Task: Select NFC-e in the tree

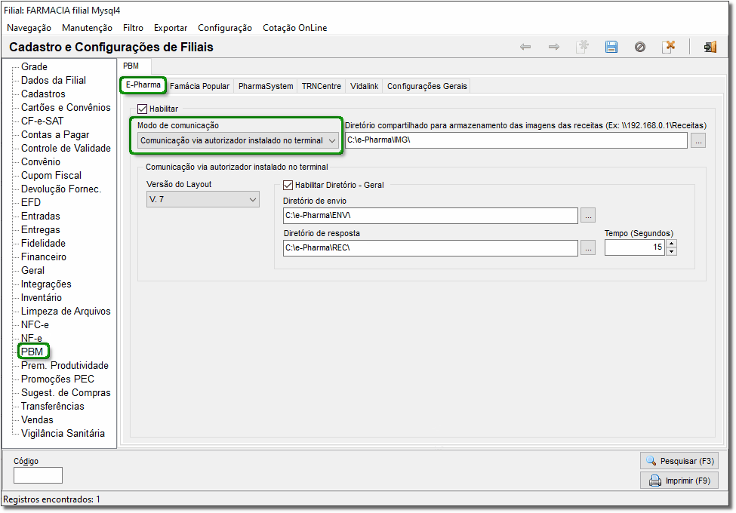Action: (35, 325)
